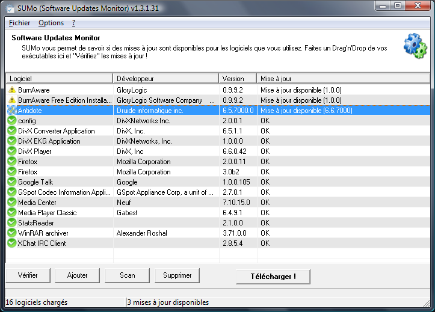The width and height of the screenshot is (435, 312).
Task: Click the Ajouter button
Action: (x=77, y=275)
